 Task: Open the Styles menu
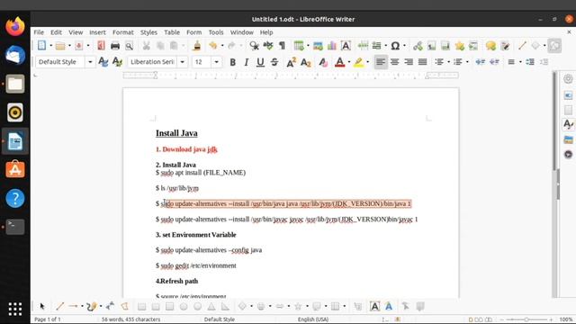(x=148, y=32)
